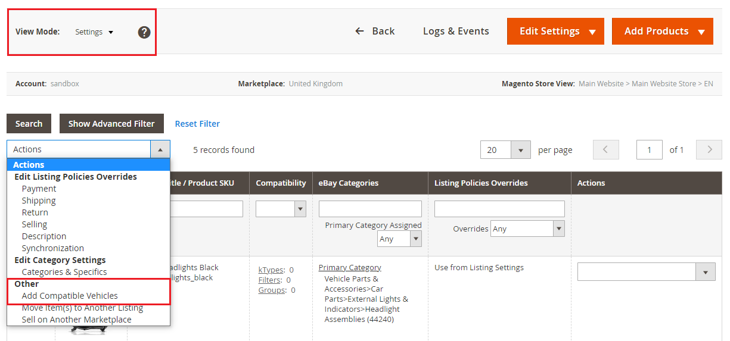Choose Sell on Another Marketplace option
This screenshot has height=341, width=730.
coord(76,320)
